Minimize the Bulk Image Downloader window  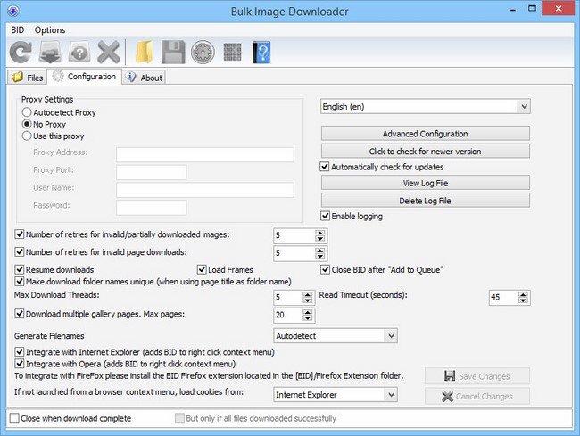pyautogui.click(x=512, y=9)
